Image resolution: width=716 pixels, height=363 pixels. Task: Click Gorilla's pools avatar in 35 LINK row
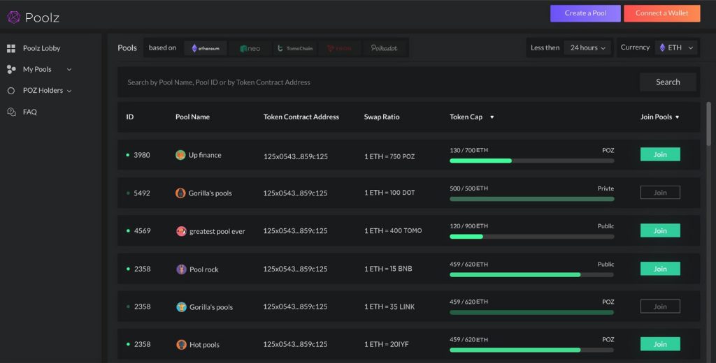(x=181, y=307)
